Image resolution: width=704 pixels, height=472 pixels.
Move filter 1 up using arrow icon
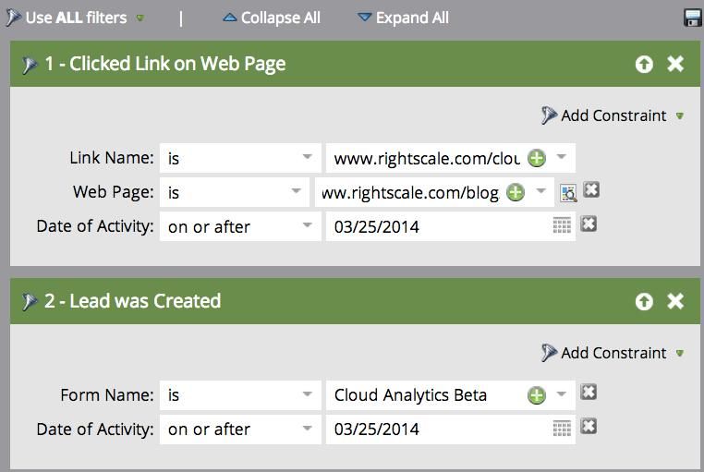pos(644,64)
